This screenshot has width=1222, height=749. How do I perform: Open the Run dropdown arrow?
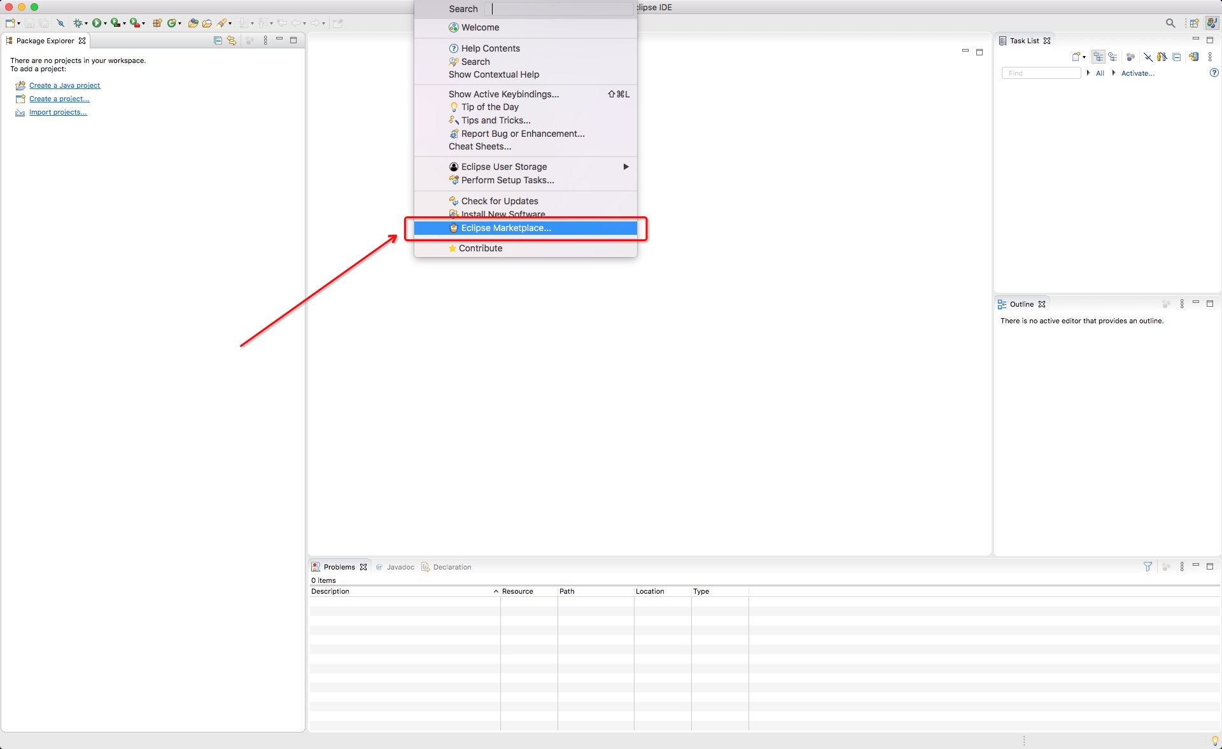click(105, 24)
